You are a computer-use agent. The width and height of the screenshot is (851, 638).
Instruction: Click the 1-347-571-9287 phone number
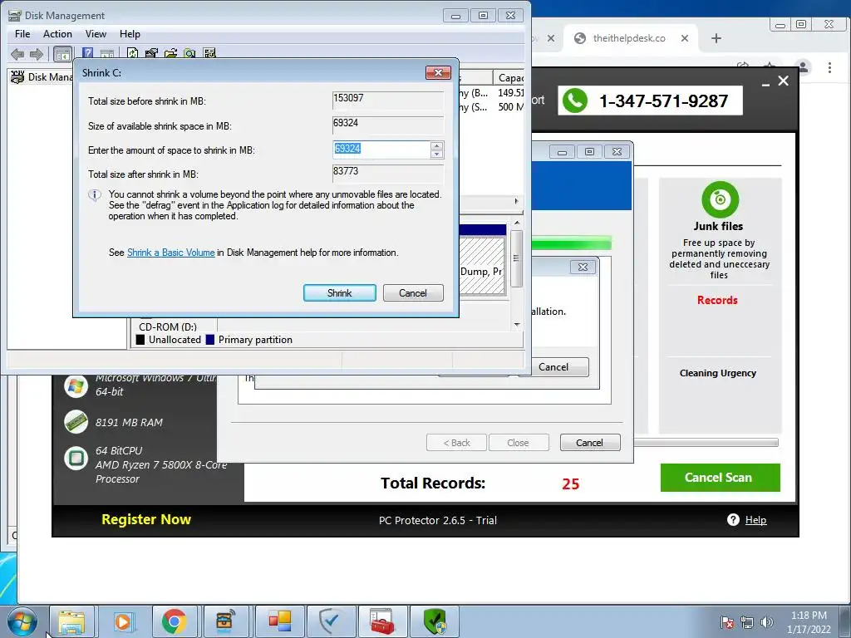[x=663, y=101]
